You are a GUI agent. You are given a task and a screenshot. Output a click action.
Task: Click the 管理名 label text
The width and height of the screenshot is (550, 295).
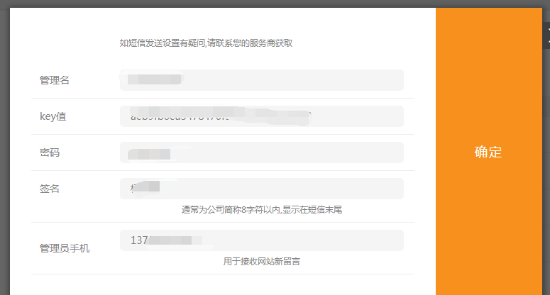[x=55, y=80]
